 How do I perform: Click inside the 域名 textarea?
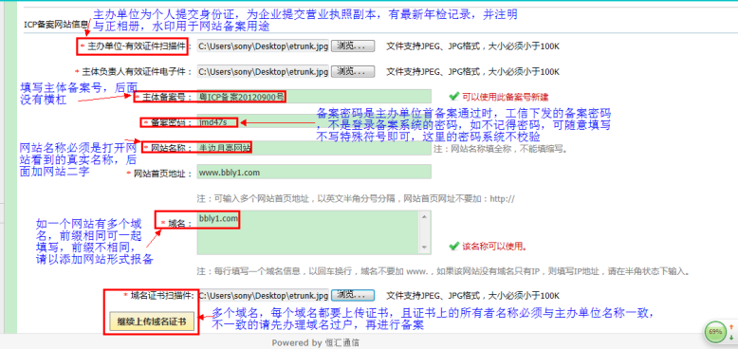(x=308, y=232)
